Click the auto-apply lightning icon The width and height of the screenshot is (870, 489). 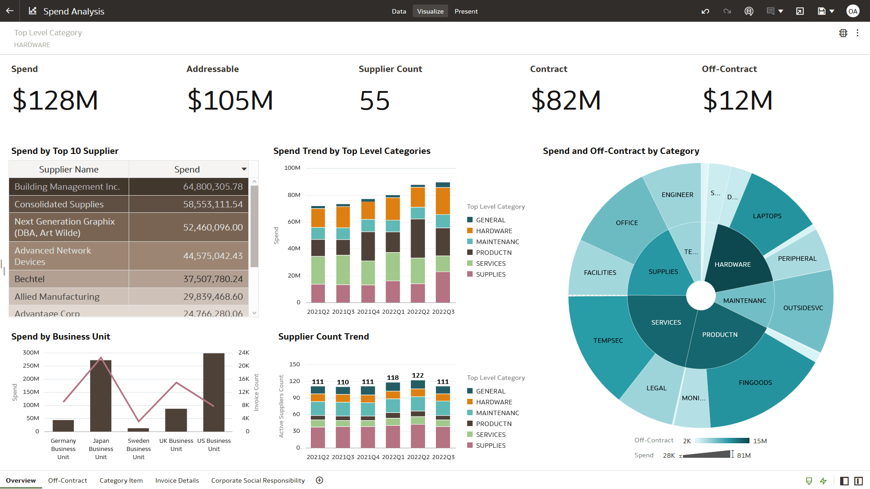coord(823,481)
